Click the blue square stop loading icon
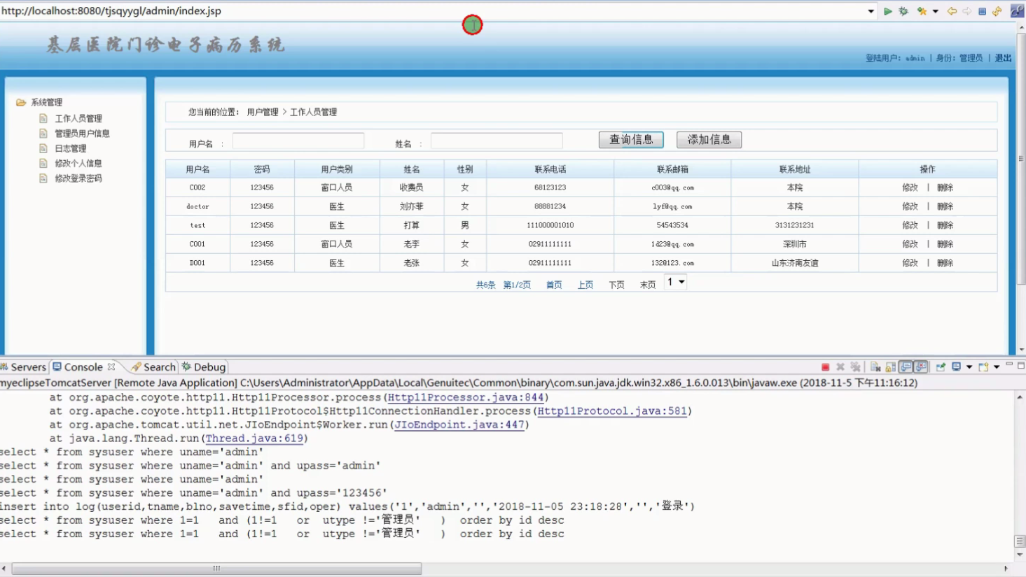The height and width of the screenshot is (577, 1026). pos(982,11)
